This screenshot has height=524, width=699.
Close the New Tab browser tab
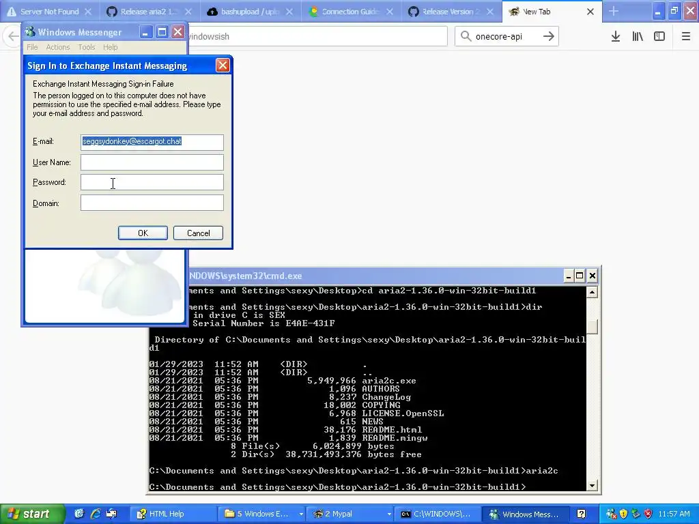click(590, 12)
